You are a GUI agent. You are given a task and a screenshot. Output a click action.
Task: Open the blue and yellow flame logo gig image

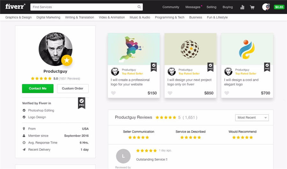(247, 49)
